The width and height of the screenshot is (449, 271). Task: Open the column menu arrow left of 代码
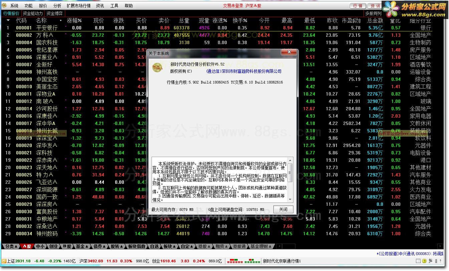pyautogui.click(x=8, y=20)
